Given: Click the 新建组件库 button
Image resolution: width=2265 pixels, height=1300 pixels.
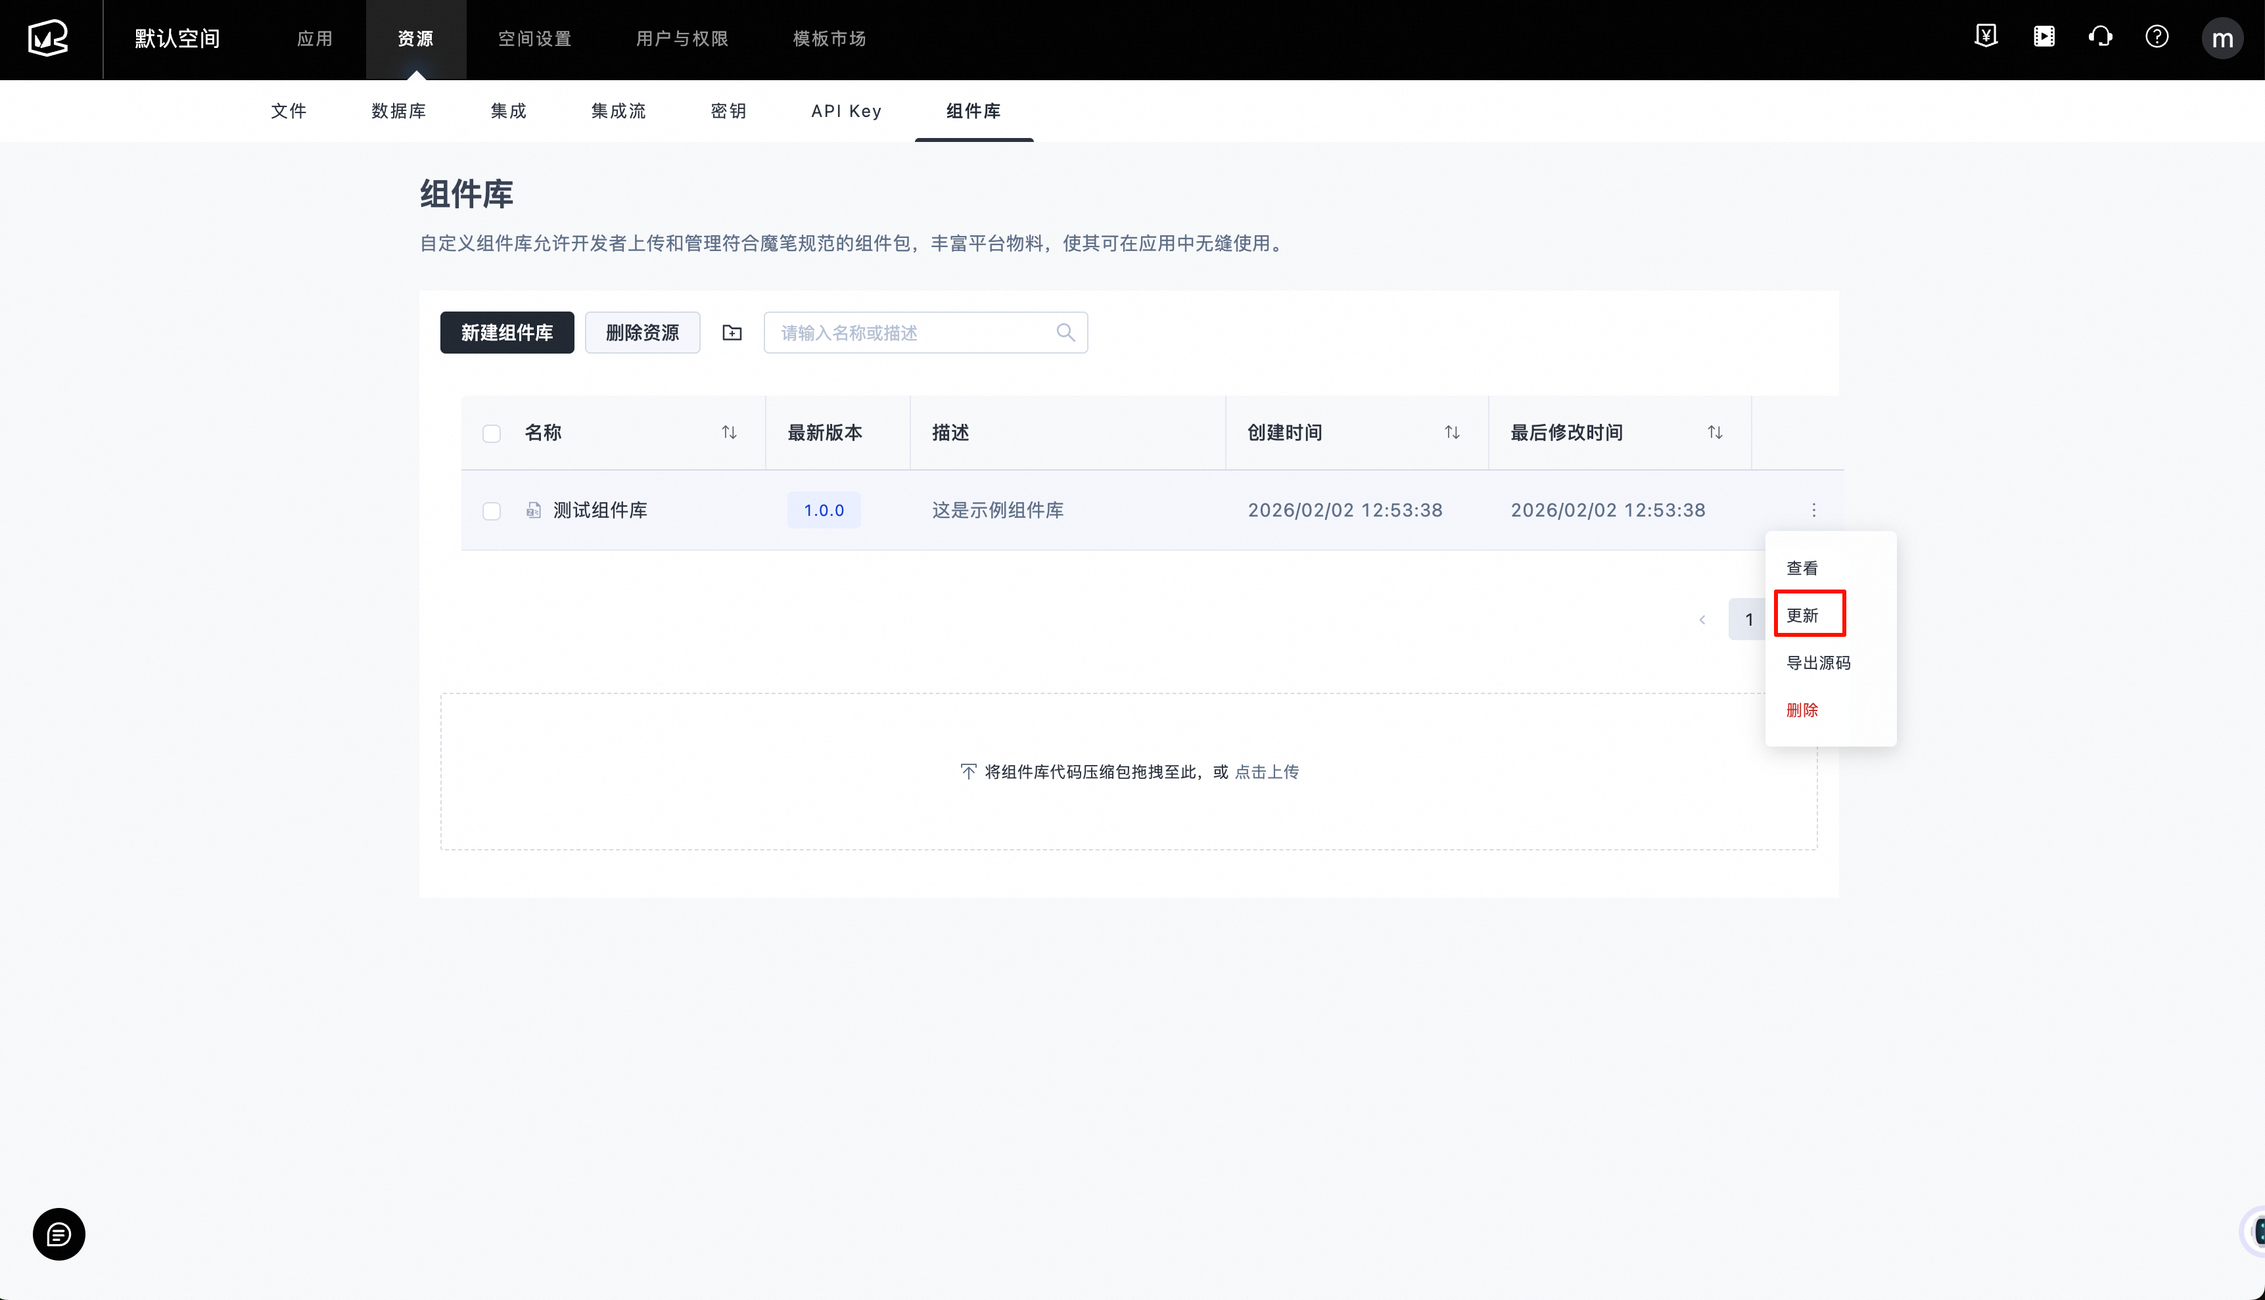Looking at the screenshot, I should point(506,332).
